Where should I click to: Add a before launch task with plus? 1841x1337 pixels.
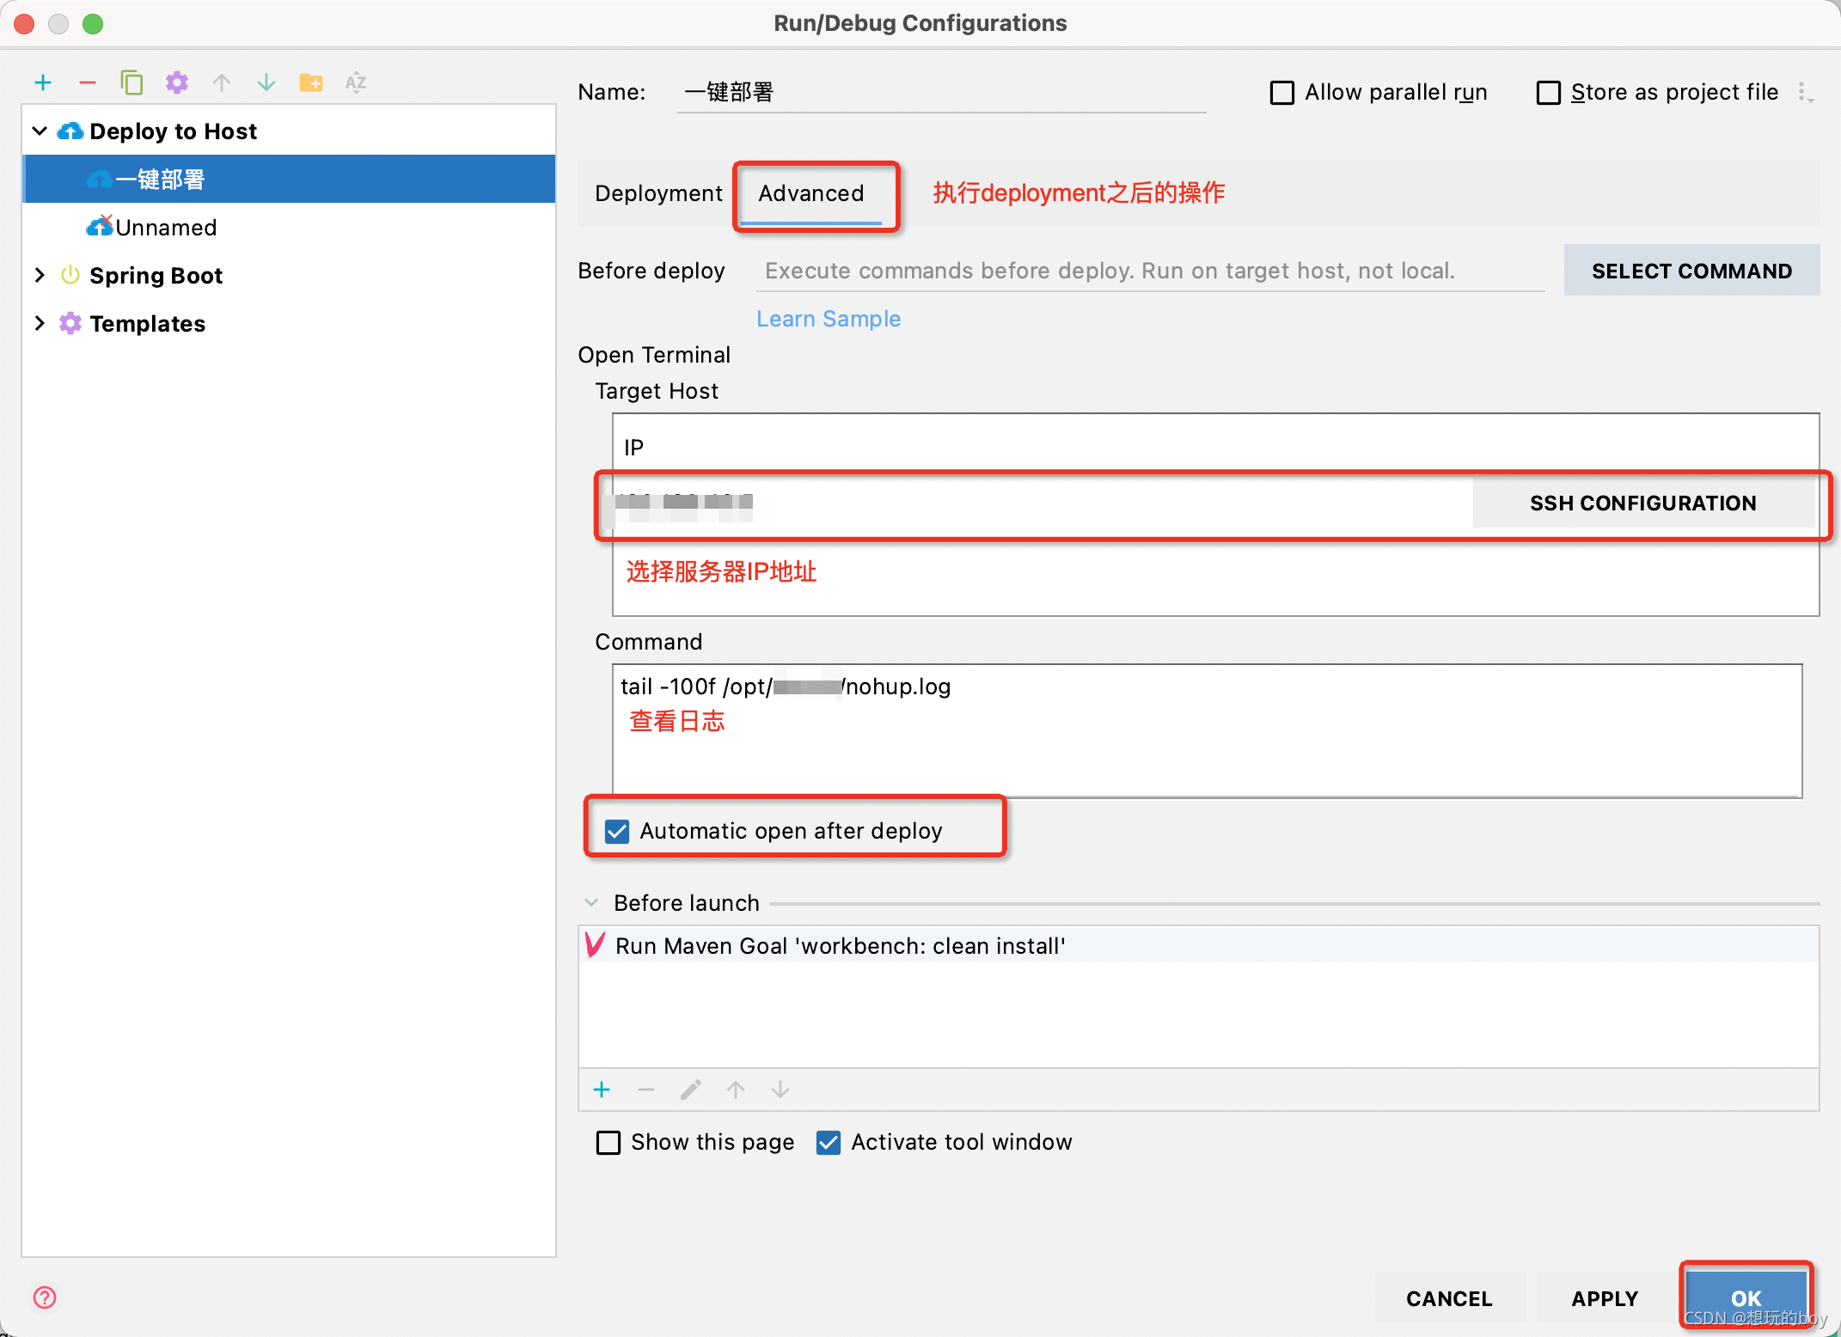coord(602,1090)
